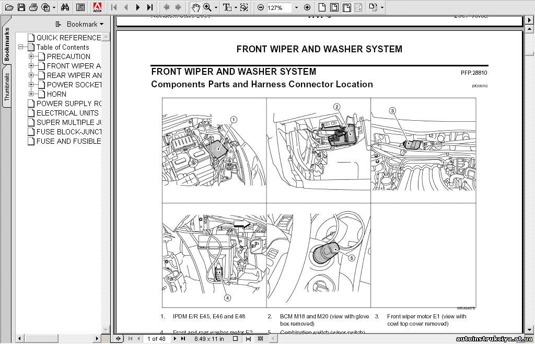Image resolution: width=535 pixels, height=344 pixels.
Task: Click the email/web tool icon beside Print
Action: coord(45,7)
